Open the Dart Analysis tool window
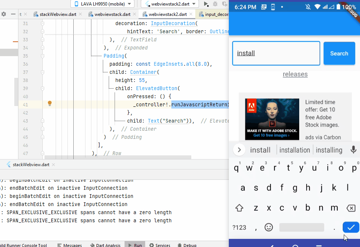360x247 pixels. point(105,245)
